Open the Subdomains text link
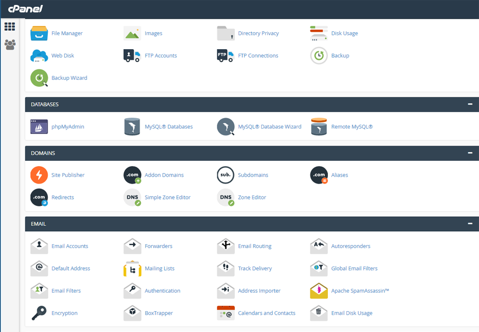 point(253,175)
